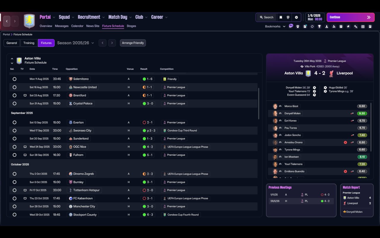Screen dimensions: 380x238
Task: Go to next season with right chevron
Action: point(112,43)
